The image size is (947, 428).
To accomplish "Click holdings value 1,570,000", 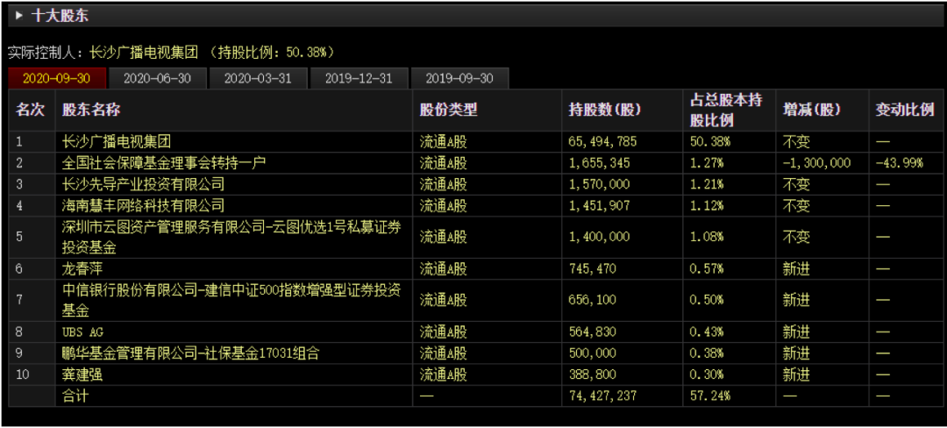I will click(600, 184).
